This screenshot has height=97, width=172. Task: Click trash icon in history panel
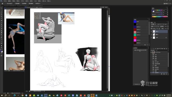point(167,74)
